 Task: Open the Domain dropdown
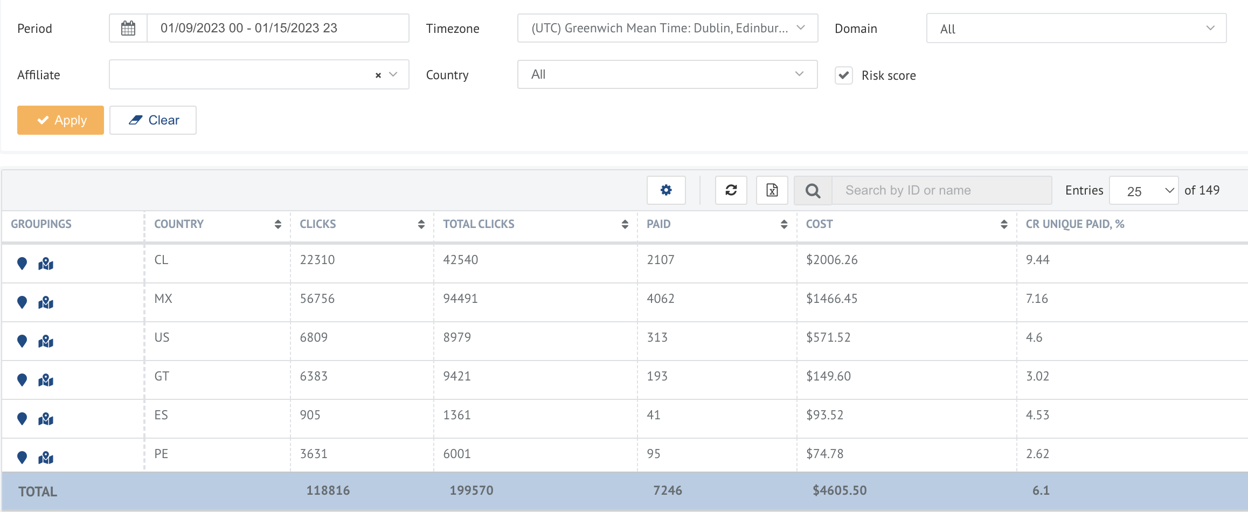[x=1076, y=29]
